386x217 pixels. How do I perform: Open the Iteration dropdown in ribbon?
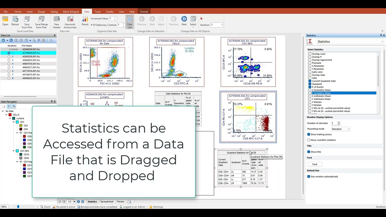[221, 25]
